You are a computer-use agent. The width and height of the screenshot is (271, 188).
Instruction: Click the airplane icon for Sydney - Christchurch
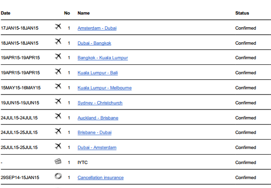point(58,101)
